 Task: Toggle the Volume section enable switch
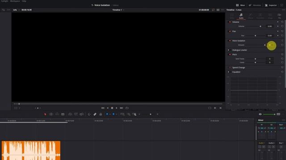click(x=230, y=22)
